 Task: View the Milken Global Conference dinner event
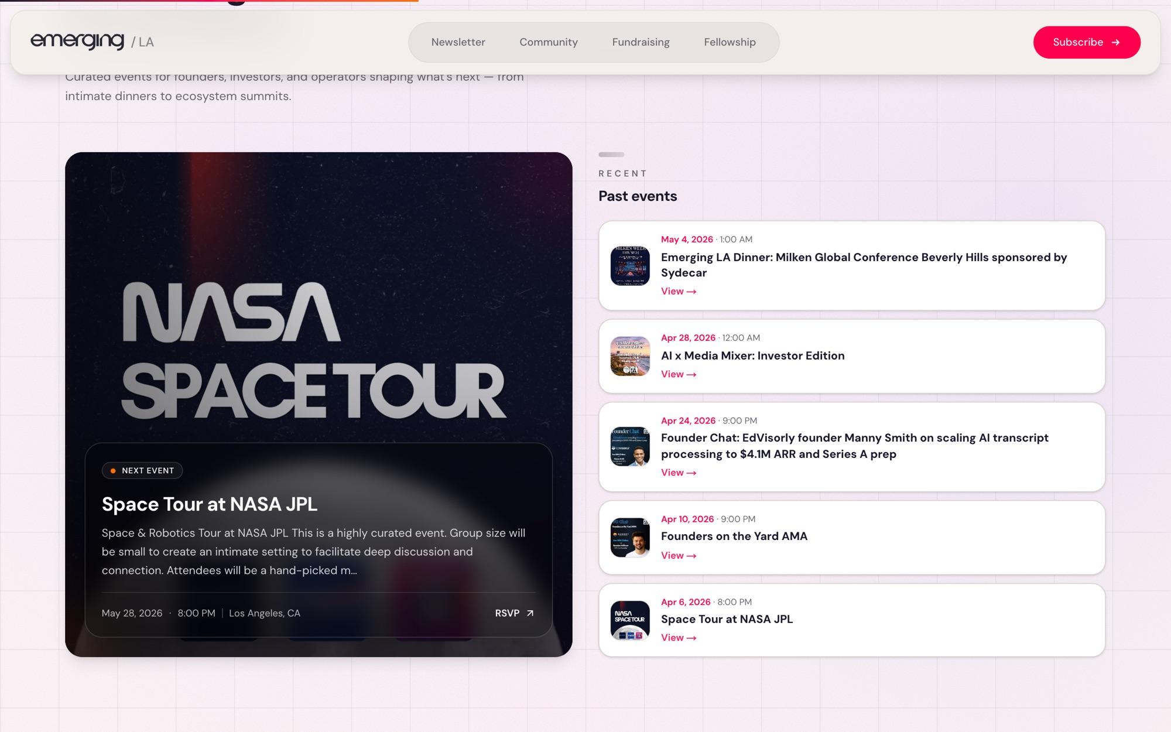point(679,291)
